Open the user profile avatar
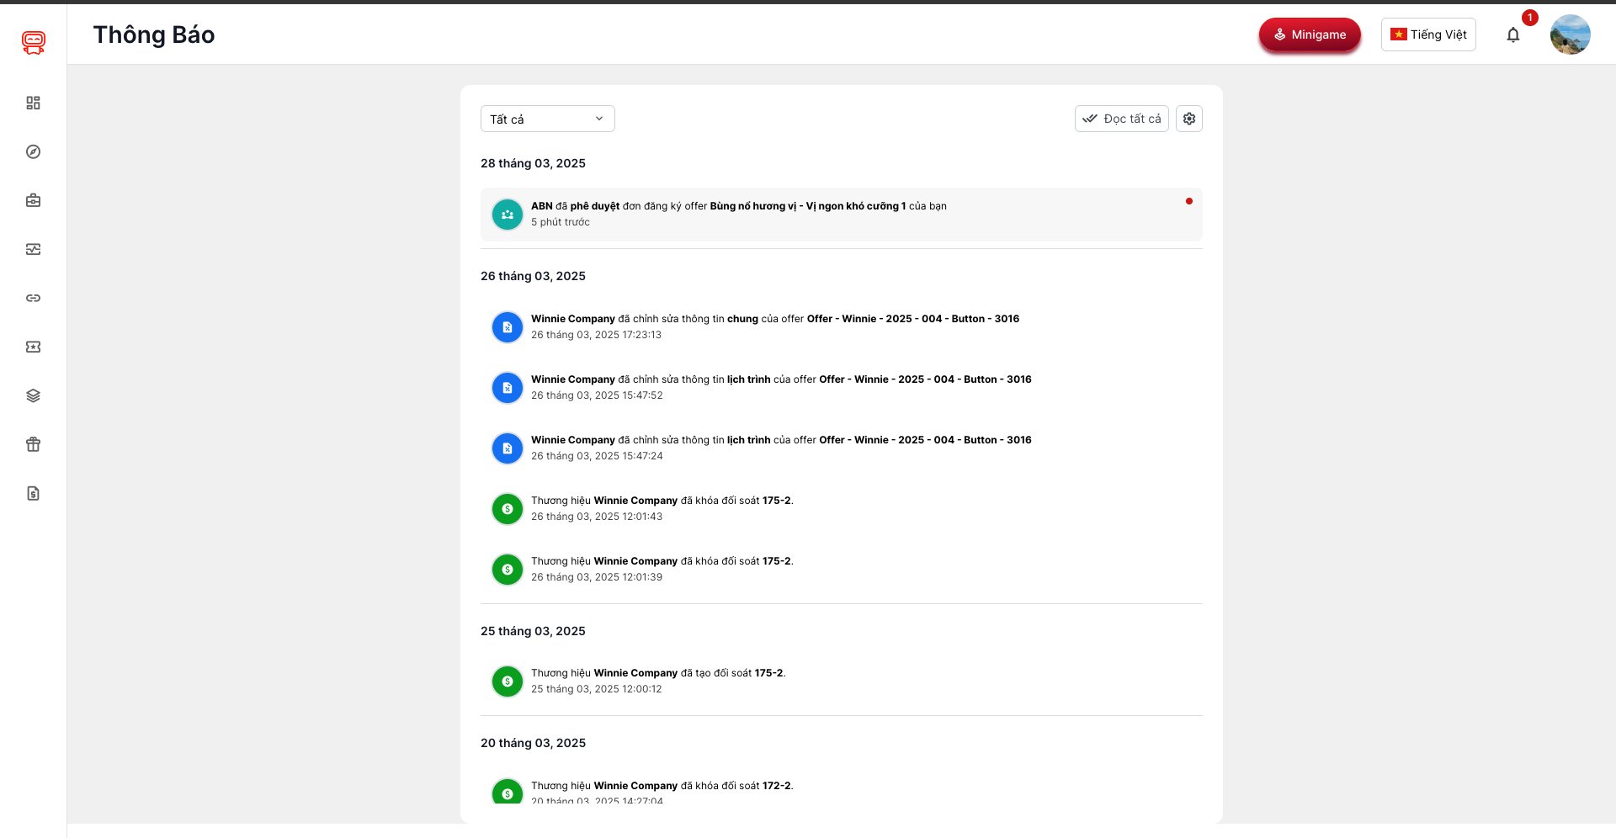Screen dimensions: 1616x838 click(1570, 34)
